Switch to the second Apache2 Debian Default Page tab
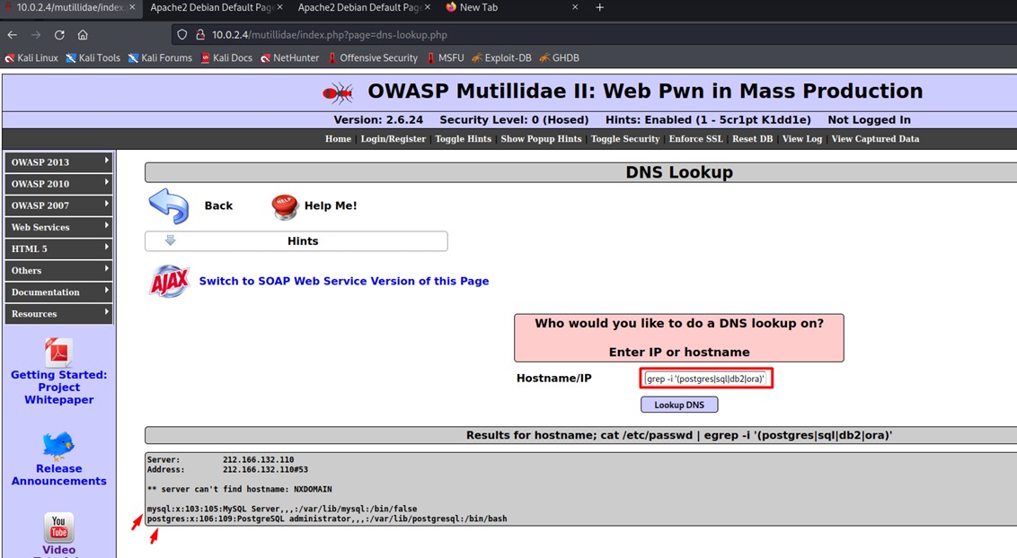This screenshot has height=558, width=1017. pyautogui.click(x=213, y=8)
